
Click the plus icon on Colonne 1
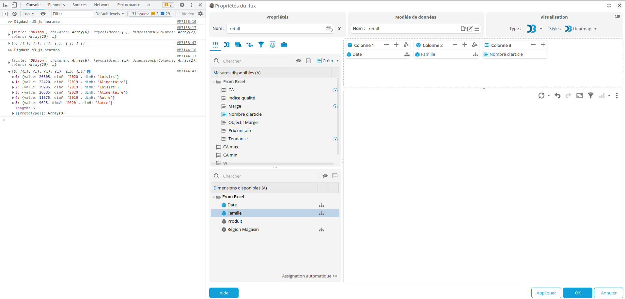pos(396,45)
